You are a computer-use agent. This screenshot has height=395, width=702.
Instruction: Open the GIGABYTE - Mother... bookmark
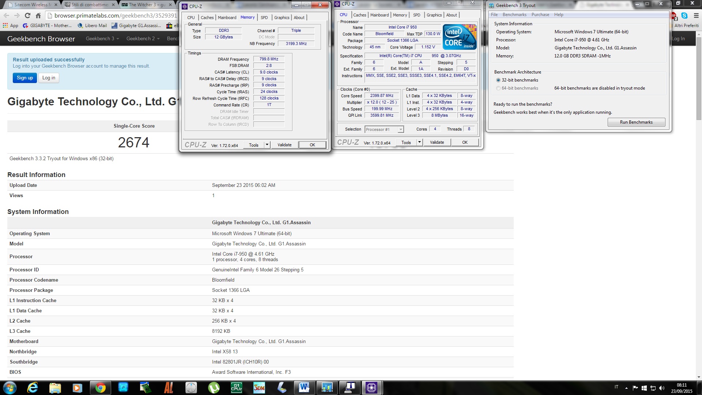pyautogui.click(x=47, y=26)
